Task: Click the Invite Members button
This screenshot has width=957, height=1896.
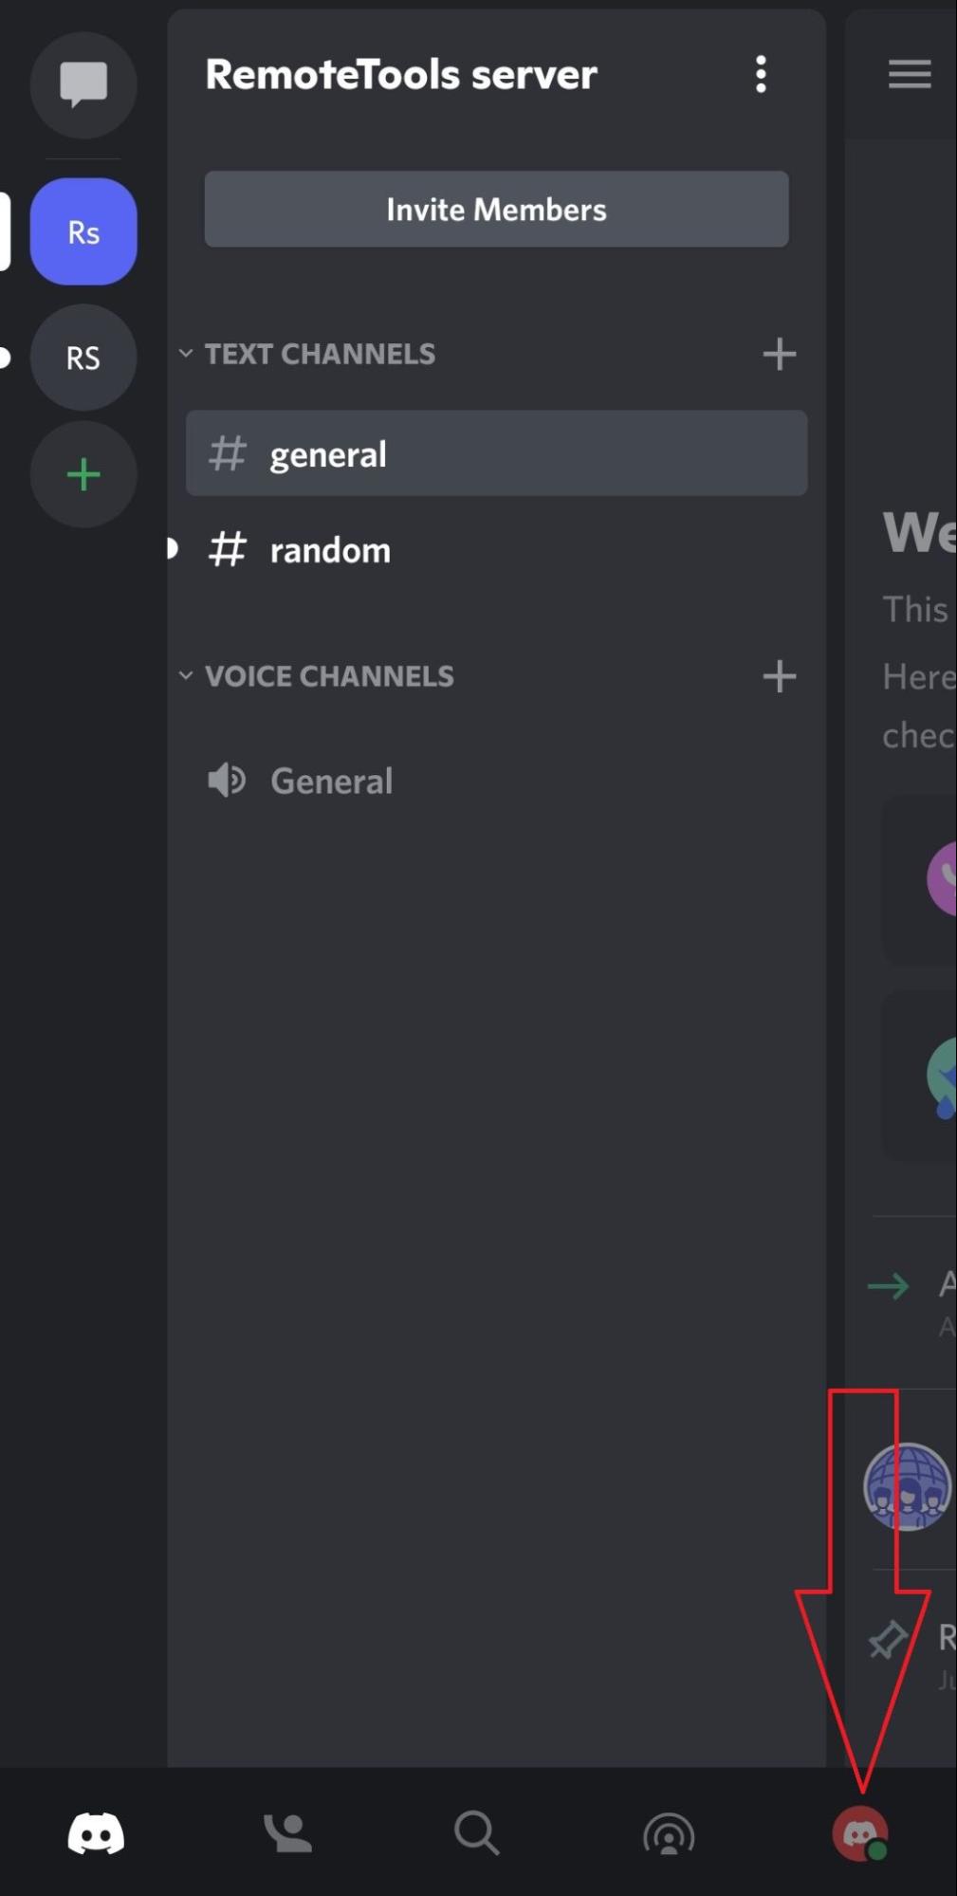Action: 496,209
